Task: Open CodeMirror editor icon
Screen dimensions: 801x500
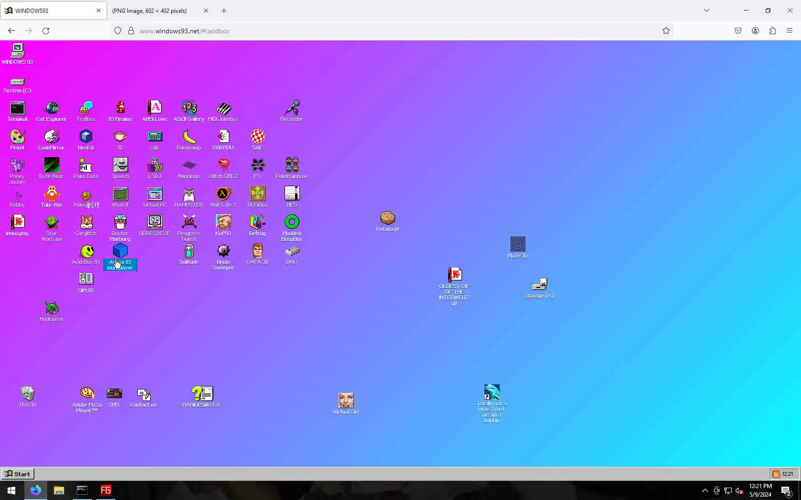Action: pos(51,140)
